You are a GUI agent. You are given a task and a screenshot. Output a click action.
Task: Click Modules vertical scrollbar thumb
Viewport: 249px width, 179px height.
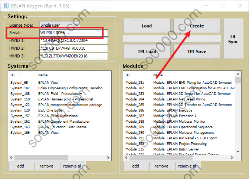click(238, 80)
